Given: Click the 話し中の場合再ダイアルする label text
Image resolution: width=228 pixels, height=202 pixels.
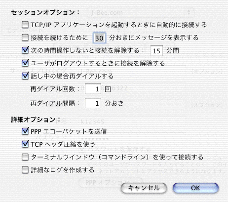Looking at the screenshot, I should (x=72, y=76).
